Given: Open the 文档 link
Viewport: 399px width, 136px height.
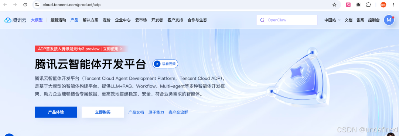Looking at the screenshot, I should tap(348, 20).
